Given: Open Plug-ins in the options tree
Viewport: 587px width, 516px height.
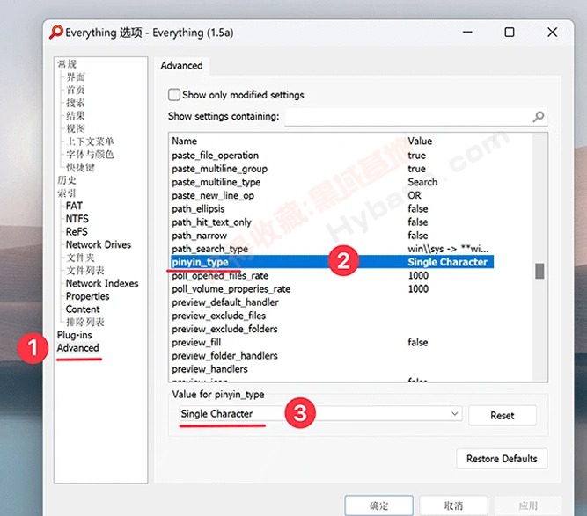Looking at the screenshot, I should [x=74, y=335].
